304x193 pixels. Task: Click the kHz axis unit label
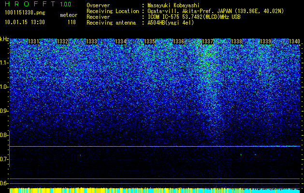[x=4, y=39]
